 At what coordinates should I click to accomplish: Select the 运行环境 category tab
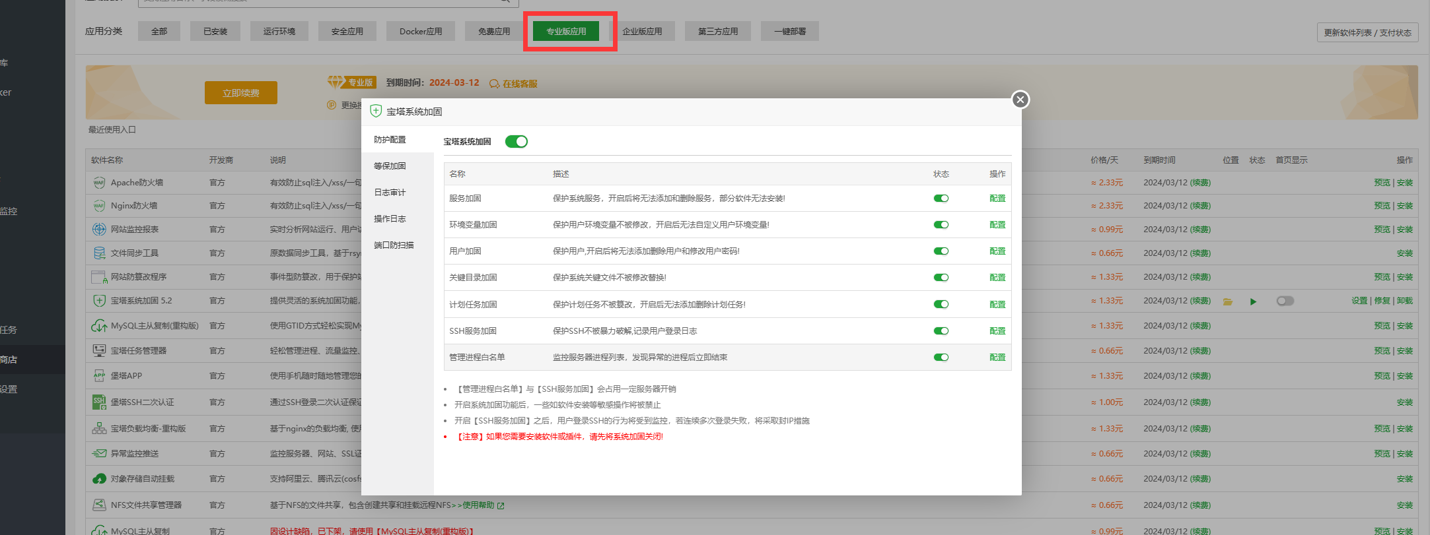279,31
